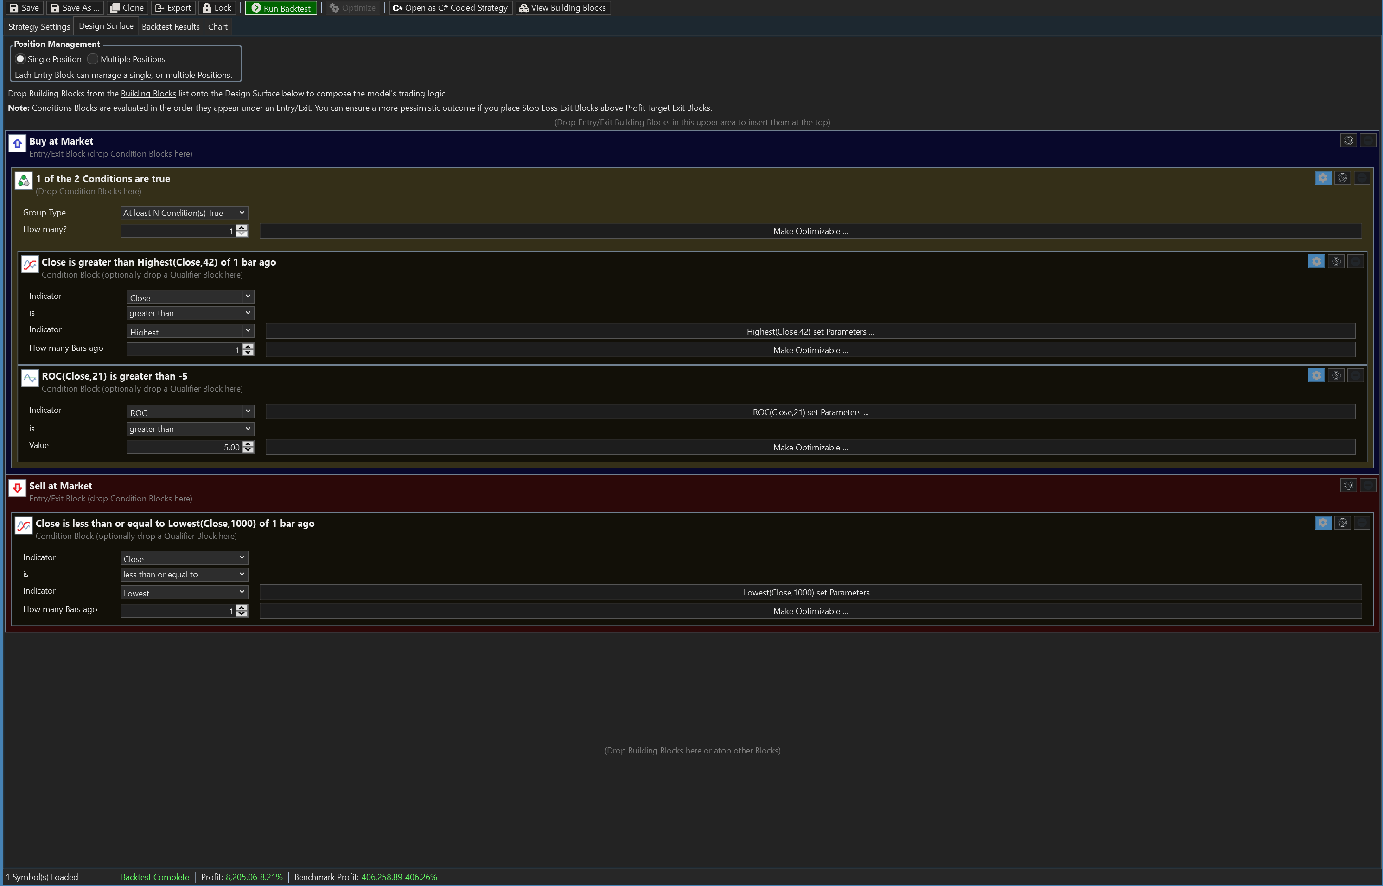1383x886 pixels.
Task: Click disable icon on Buy at Market block
Action: coord(1348,140)
